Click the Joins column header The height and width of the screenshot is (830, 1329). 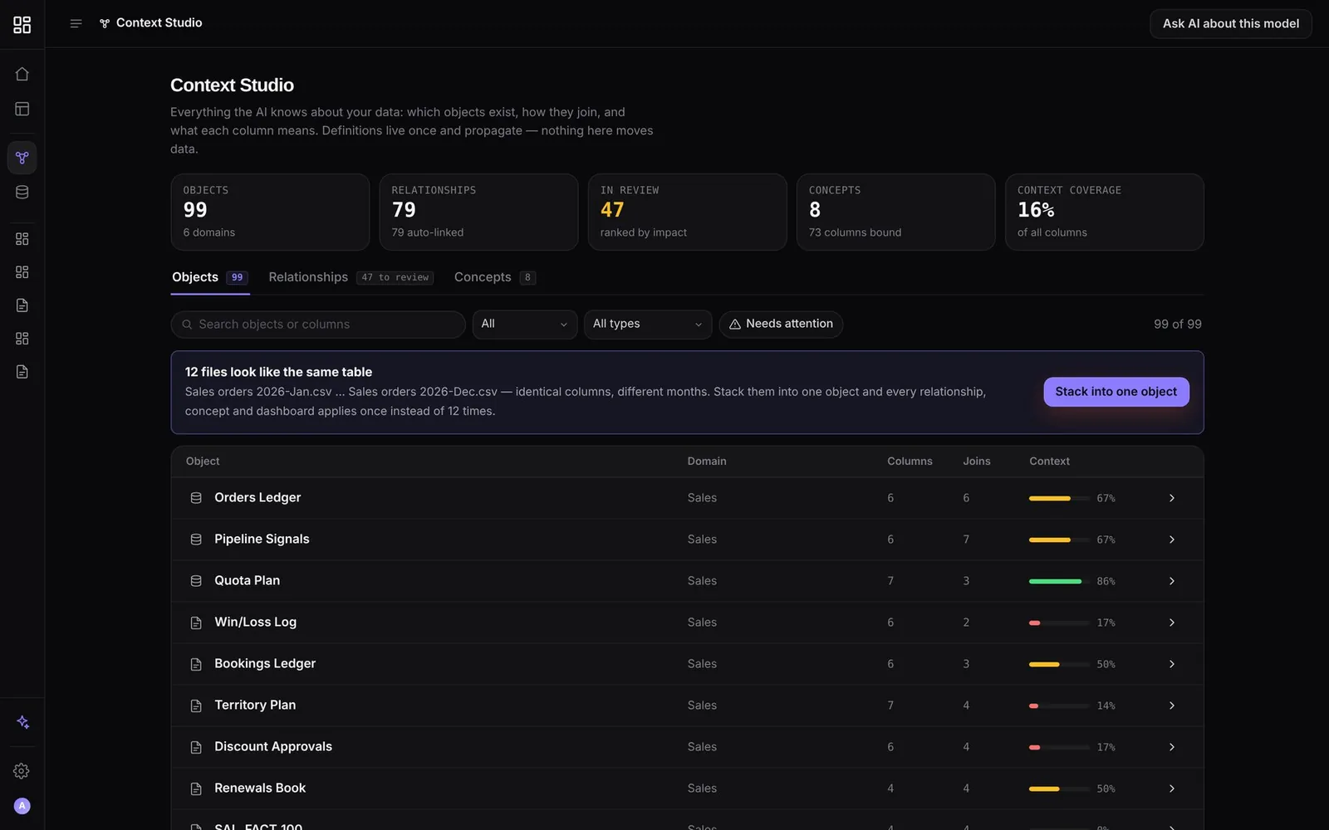(977, 461)
